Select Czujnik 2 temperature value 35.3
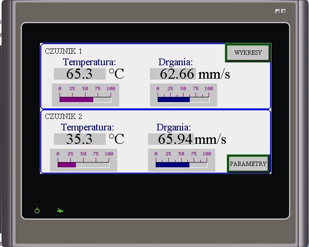The width and height of the screenshot is (309, 247). (80, 139)
